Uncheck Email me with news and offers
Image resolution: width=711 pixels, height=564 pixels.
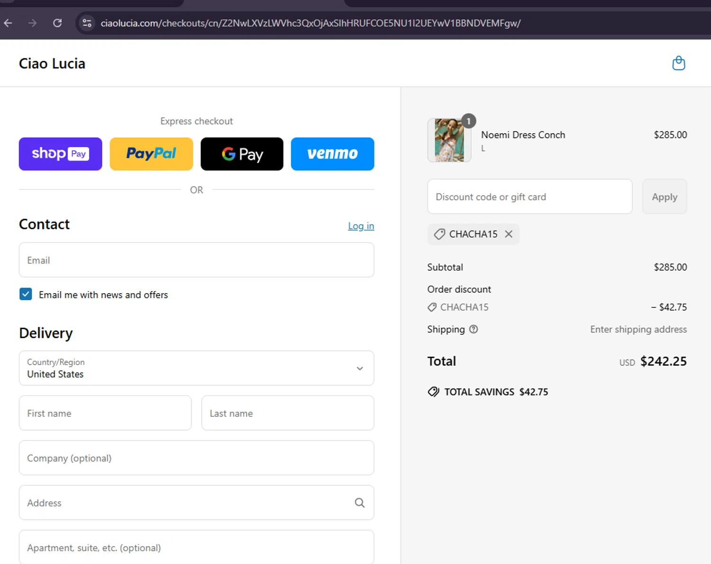(x=26, y=294)
